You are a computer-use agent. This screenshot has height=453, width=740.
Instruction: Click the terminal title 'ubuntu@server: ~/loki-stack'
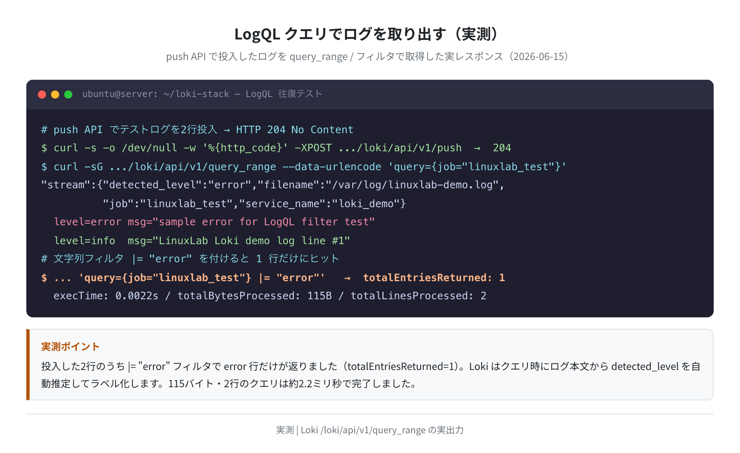(x=202, y=94)
